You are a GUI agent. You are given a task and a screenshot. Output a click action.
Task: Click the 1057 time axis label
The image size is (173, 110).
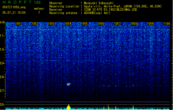[117, 24]
